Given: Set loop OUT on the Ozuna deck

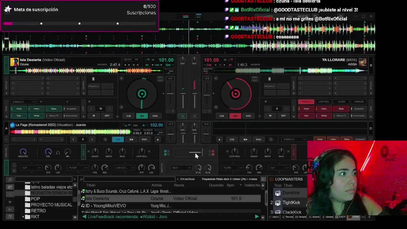Looking at the screenshot, I should [107, 116].
